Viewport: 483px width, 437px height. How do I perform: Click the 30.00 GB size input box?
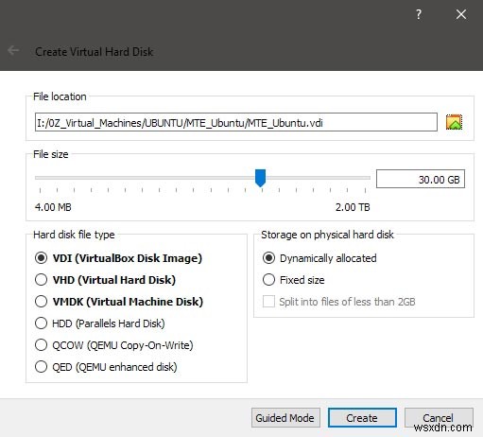tap(421, 179)
